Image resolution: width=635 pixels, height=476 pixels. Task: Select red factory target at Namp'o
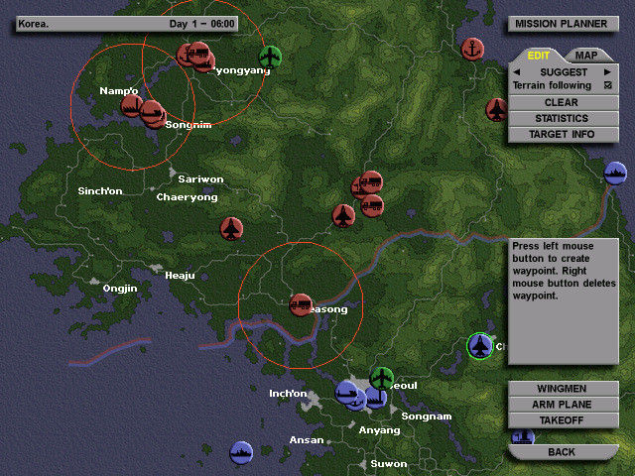(x=131, y=106)
